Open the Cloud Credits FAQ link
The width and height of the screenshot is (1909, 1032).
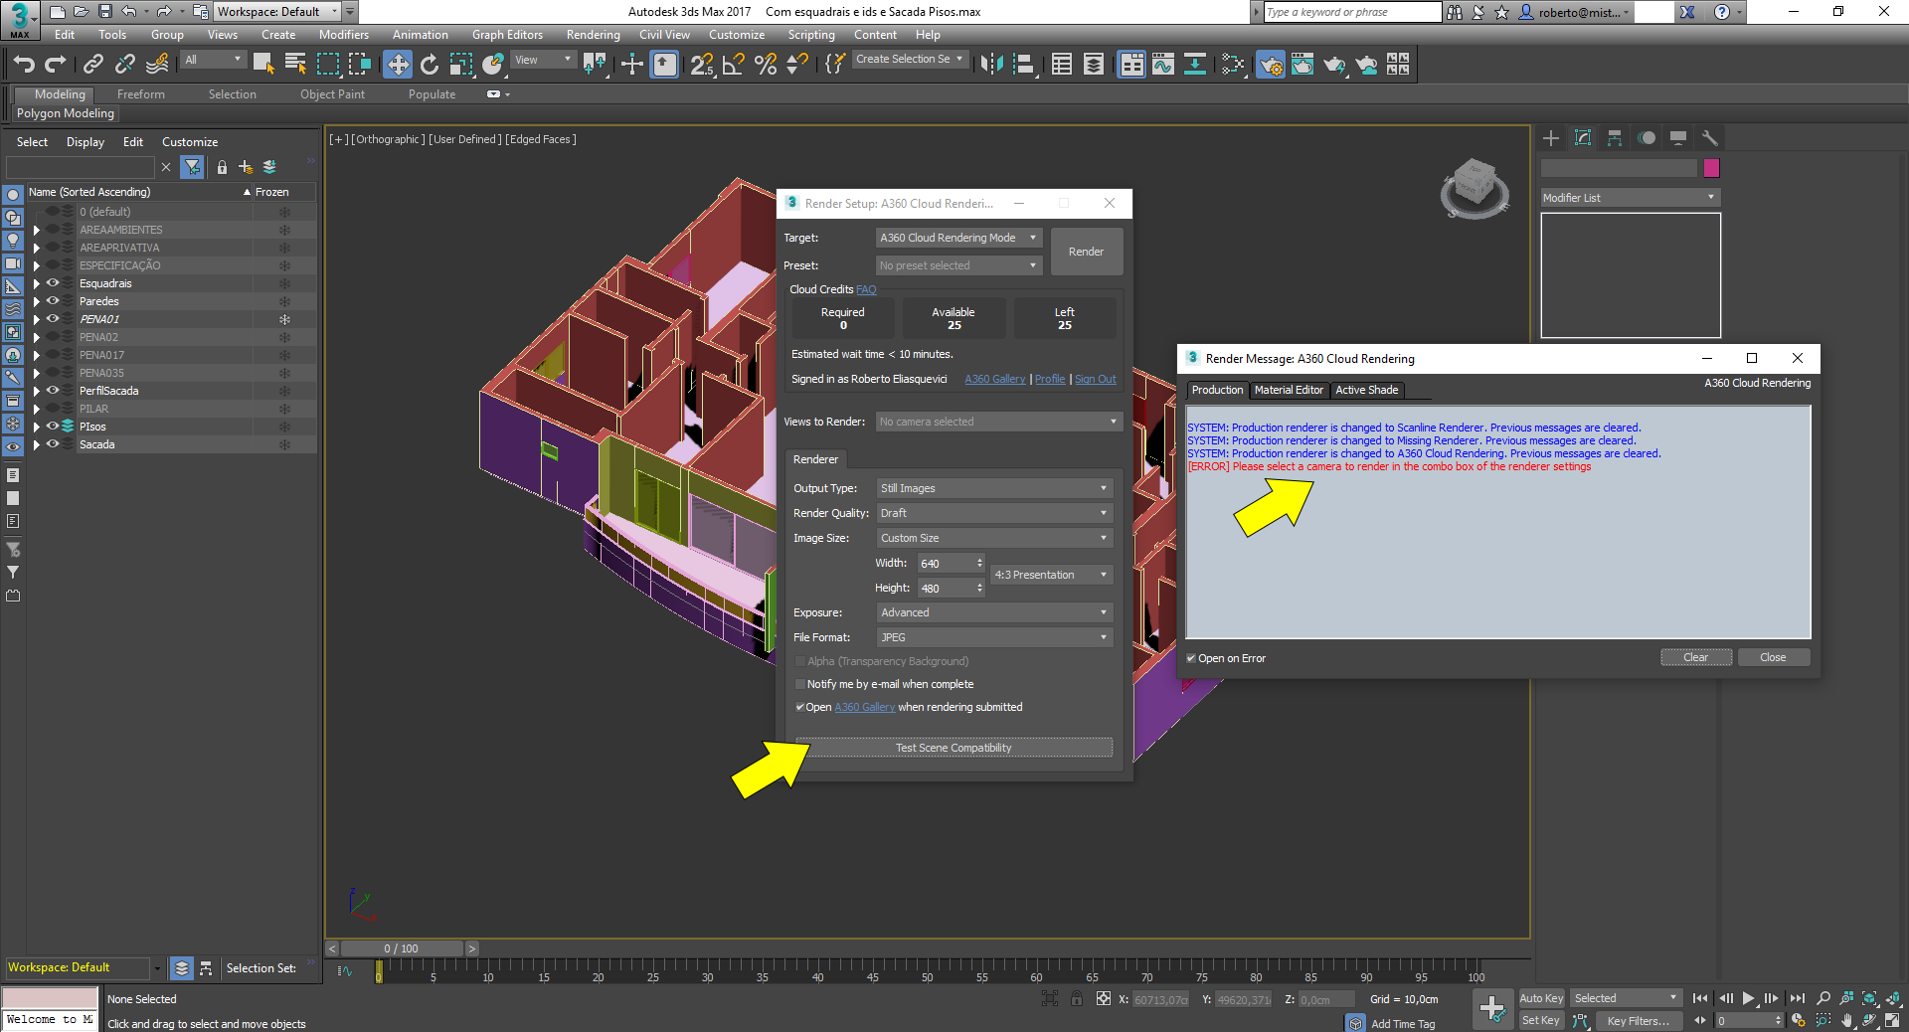(x=866, y=289)
